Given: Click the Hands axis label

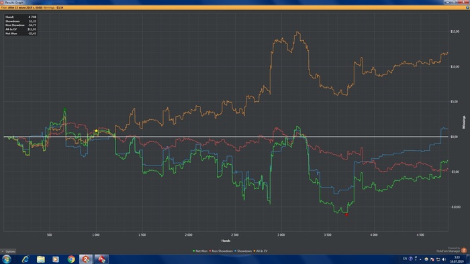Looking at the screenshot, I should [x=226, y=241].
